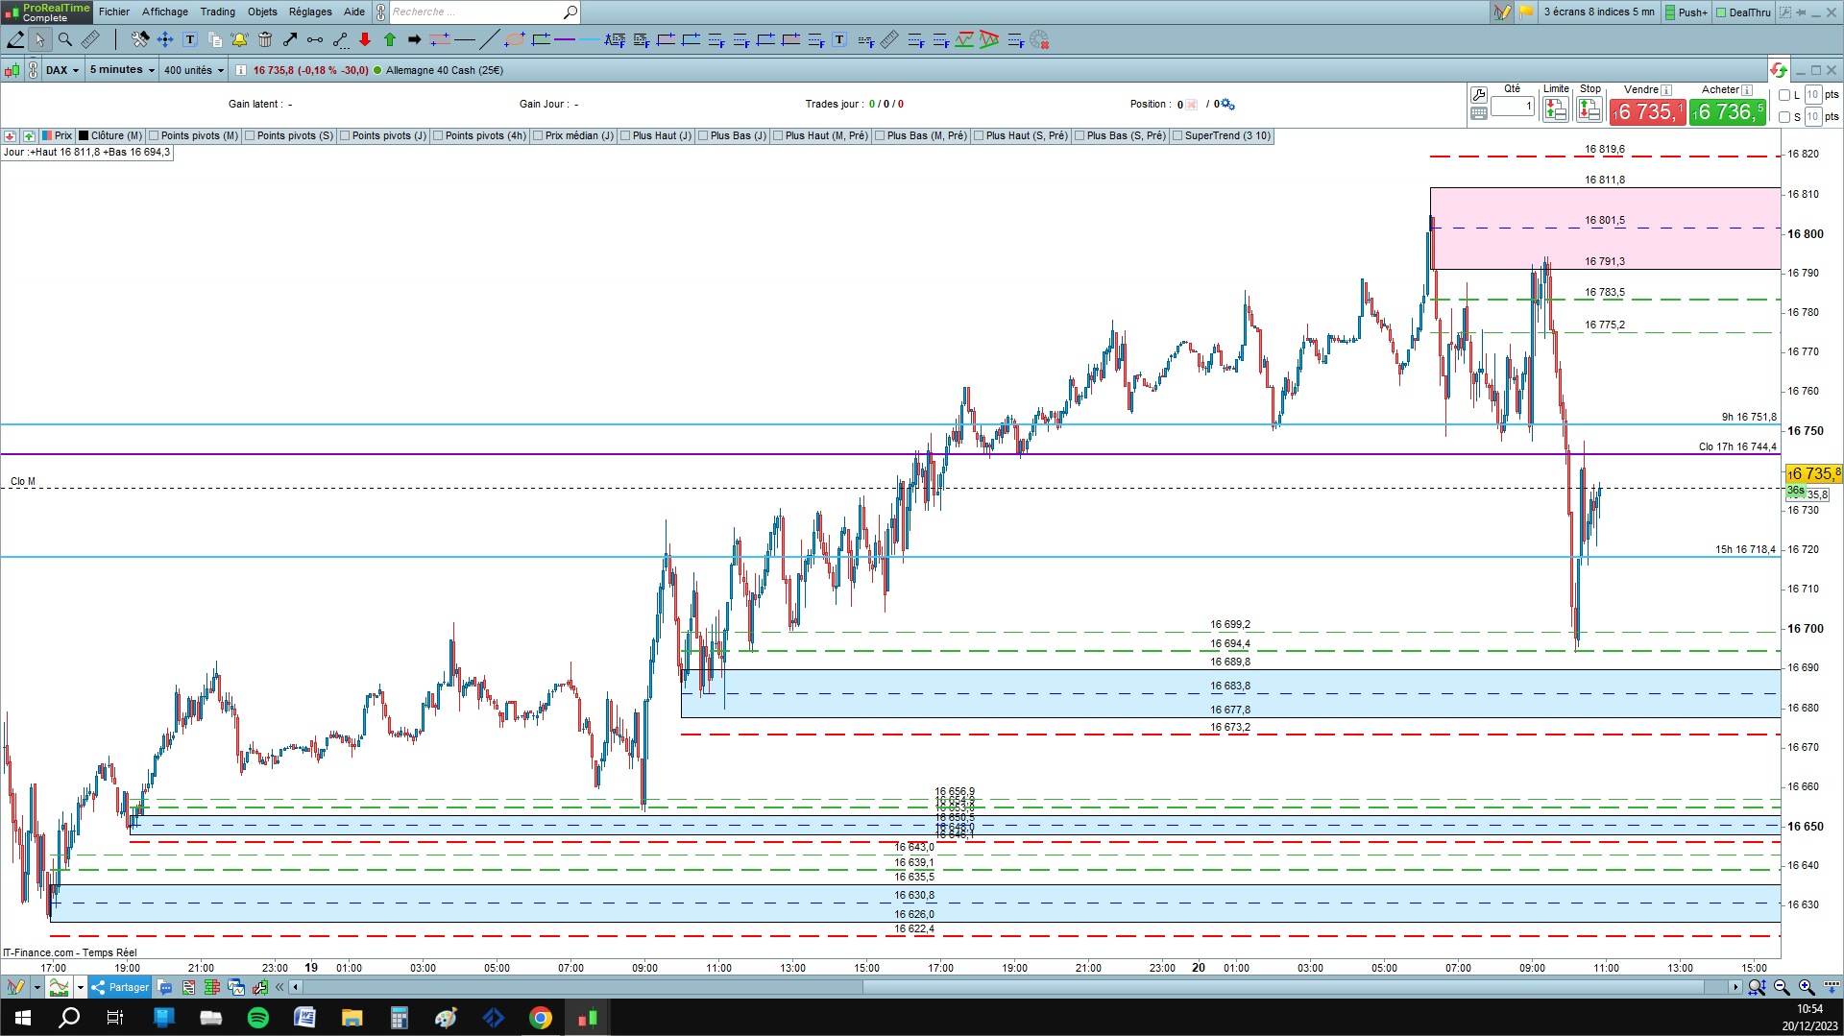The width and height of the screenshot is (1844, 1036).
Task: Open trading settings wrench icon
Action: coord(1479,94)
